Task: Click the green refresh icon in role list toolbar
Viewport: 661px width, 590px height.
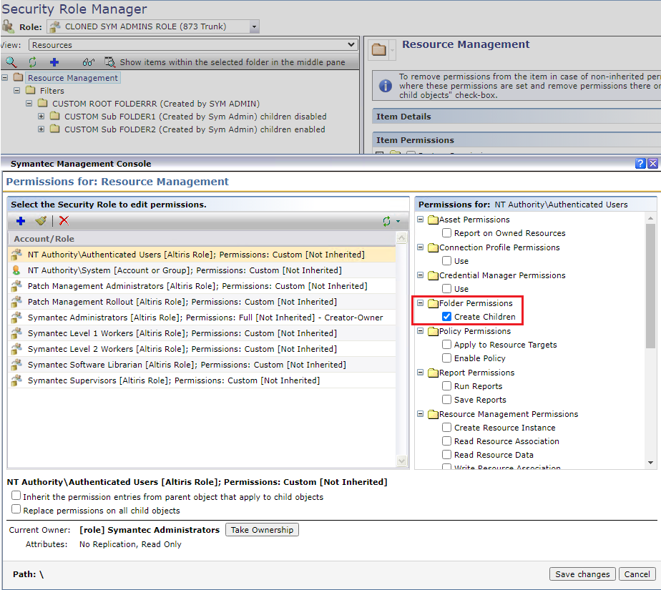Action: 388,222
